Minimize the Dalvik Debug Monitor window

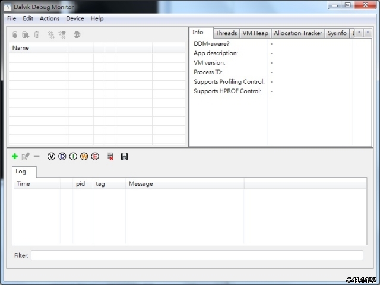pos(335,5)
